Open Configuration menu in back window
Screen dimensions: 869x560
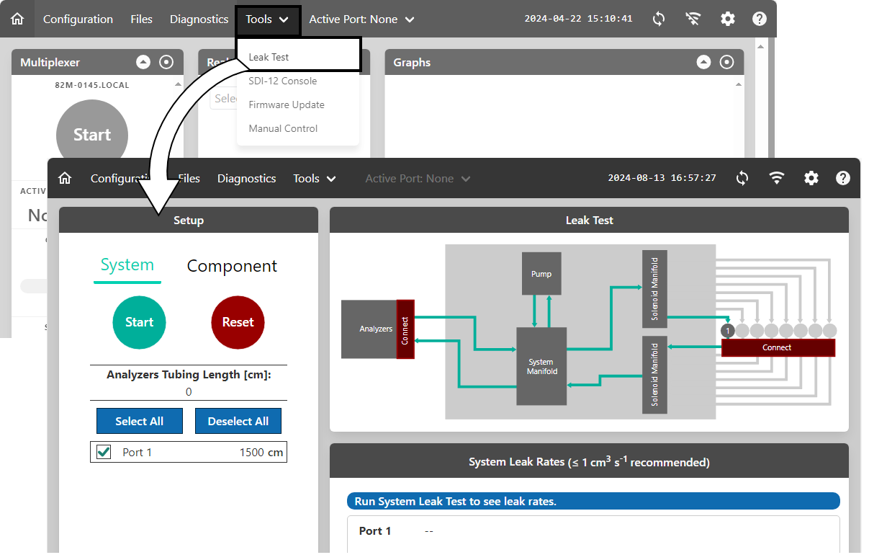click(78, 19)
